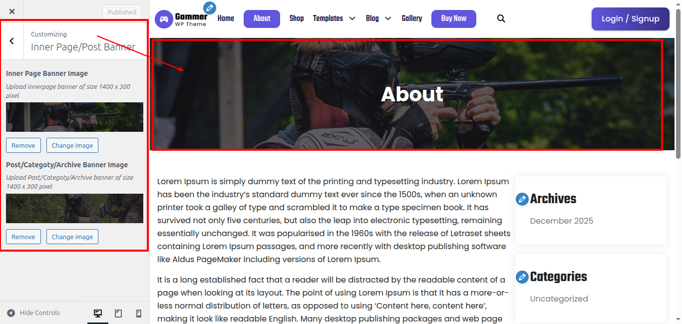The image size is (682, 324).
Task: Open the Gallery menu item
Action: point(412,18)
